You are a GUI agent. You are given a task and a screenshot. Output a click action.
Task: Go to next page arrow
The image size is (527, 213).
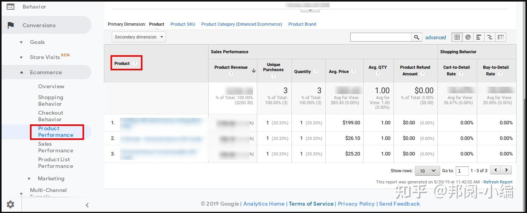point(506,170)
